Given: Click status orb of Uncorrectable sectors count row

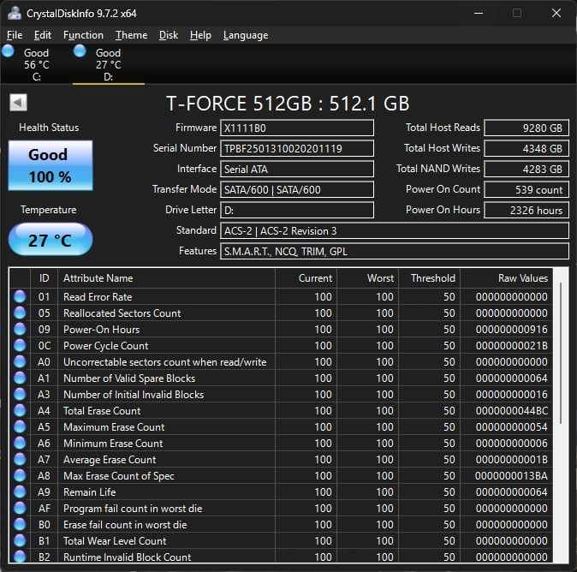Looking at the screenshot, I should coord(20,361).
